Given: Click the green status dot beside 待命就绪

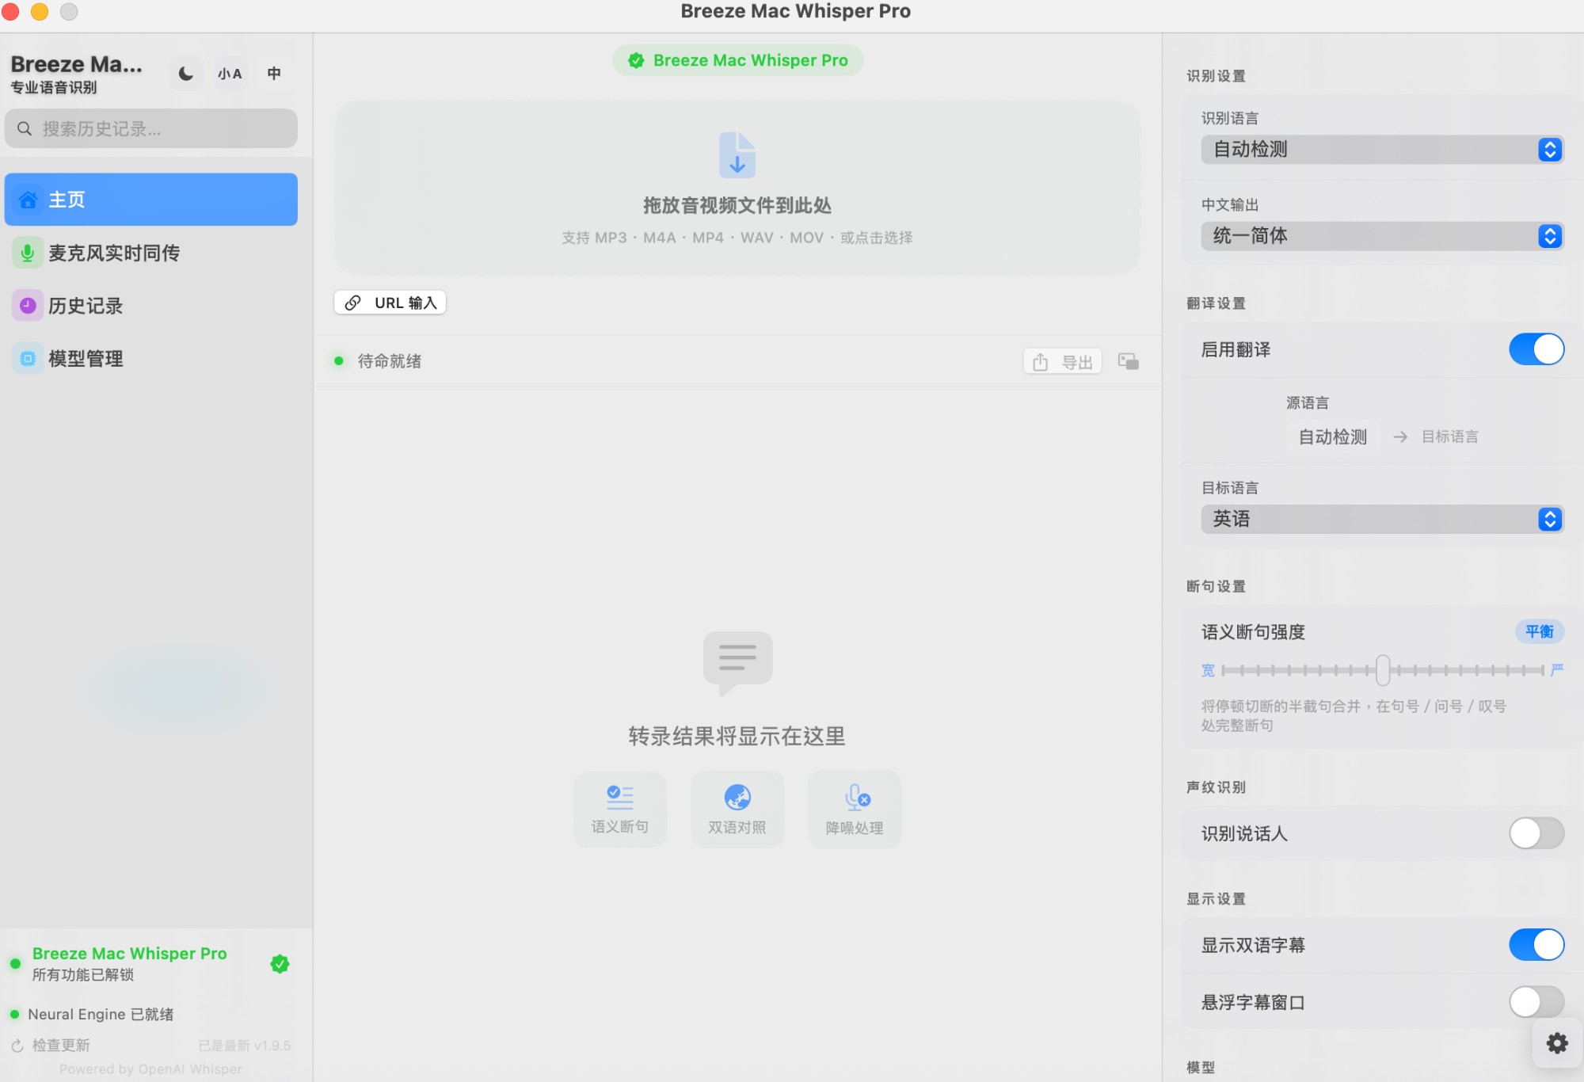Looking at the screenshot, I should [339, 361].
